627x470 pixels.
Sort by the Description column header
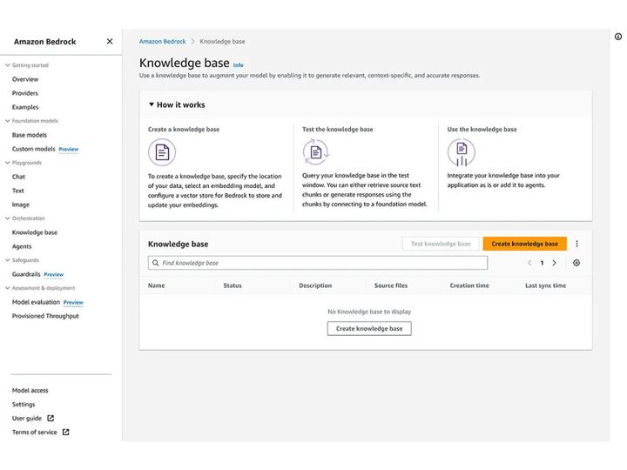coord(315,285)
